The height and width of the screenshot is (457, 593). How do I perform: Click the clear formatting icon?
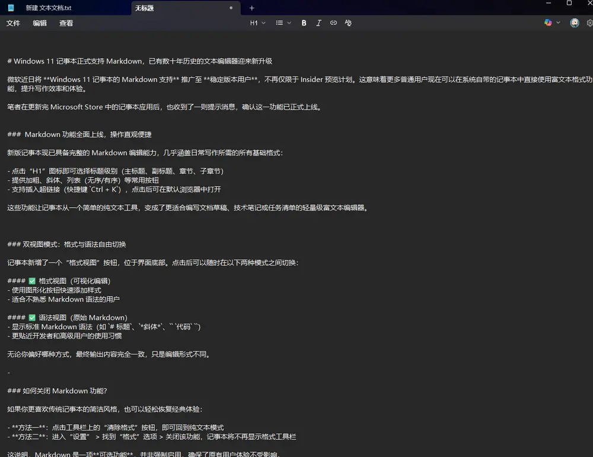(x=348, y=23)
